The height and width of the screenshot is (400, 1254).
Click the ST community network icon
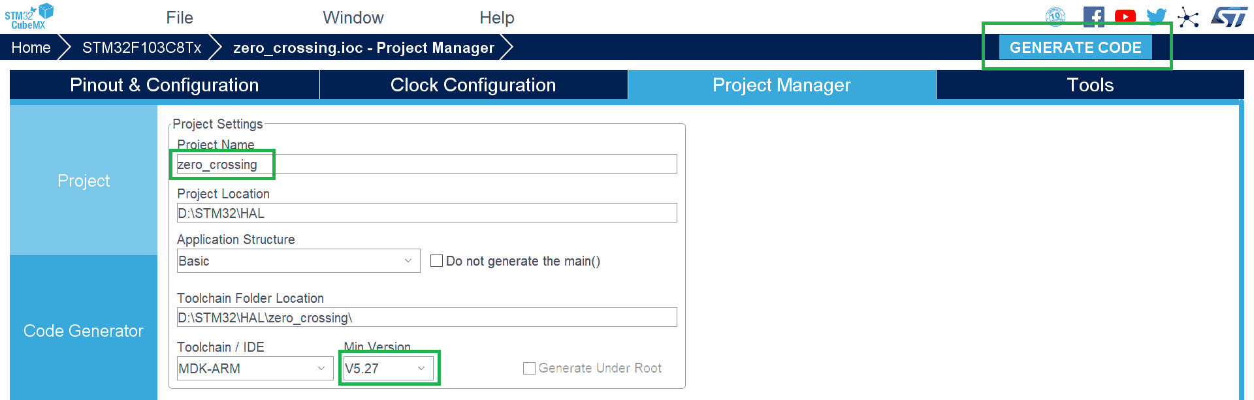click(1188, 17)
